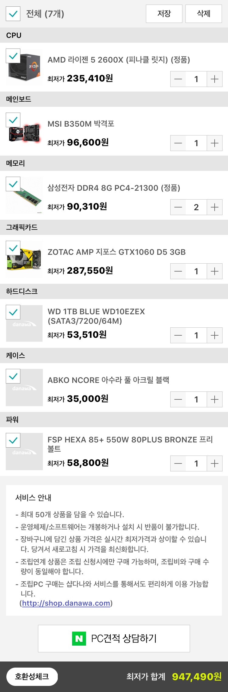Start PC견적 상담하기 Naver consultation
Image resolution: width=228 pixels, height=692 pixels.
pyautogui.click(x=114, y=638)
